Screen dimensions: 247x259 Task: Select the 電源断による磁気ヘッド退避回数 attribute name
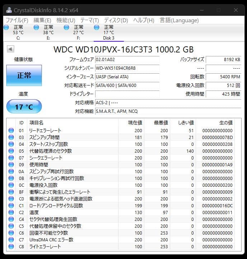[61, 199]
